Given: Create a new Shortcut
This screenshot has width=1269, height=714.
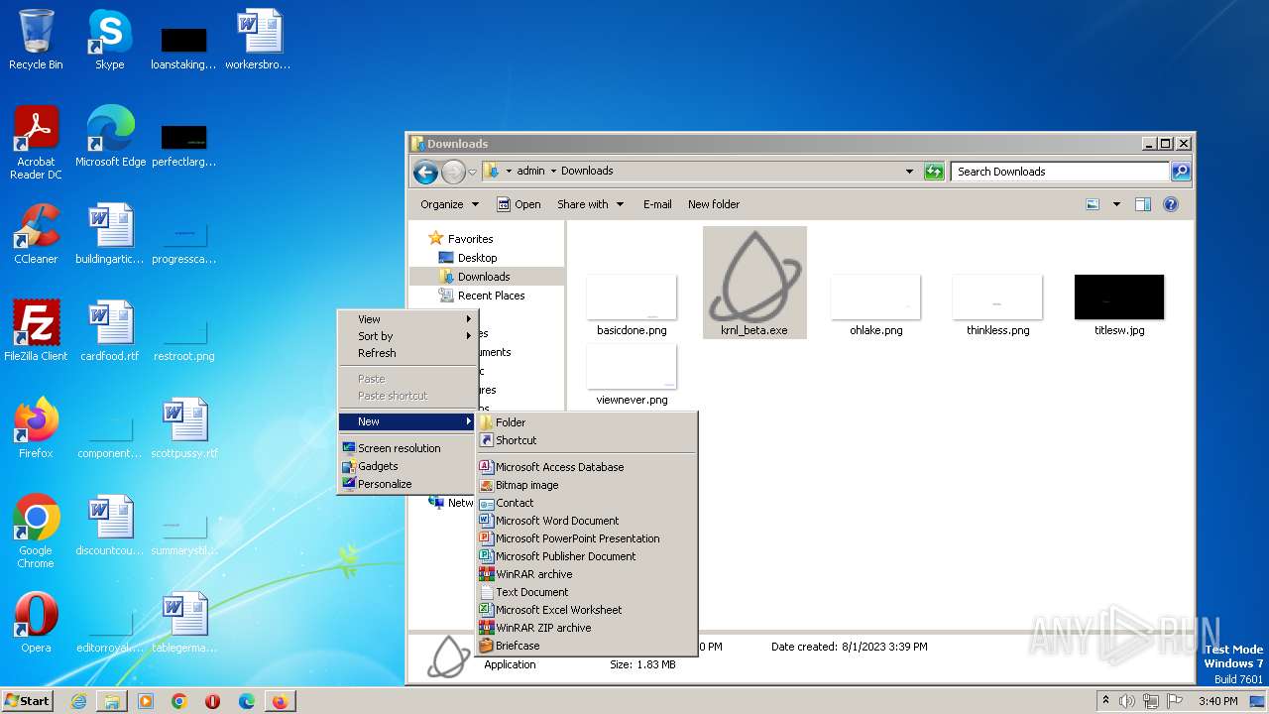Looking at the screenshot, I should click(587, 440).
